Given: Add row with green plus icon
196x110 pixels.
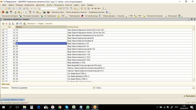Looking at the screenshot, I should (3, 24).
